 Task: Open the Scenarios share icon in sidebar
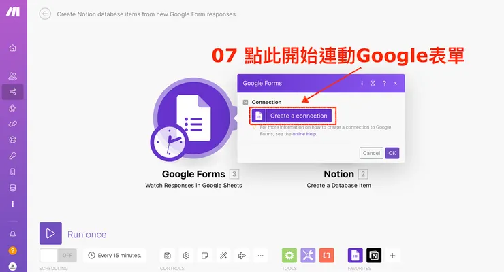[12, 92]
